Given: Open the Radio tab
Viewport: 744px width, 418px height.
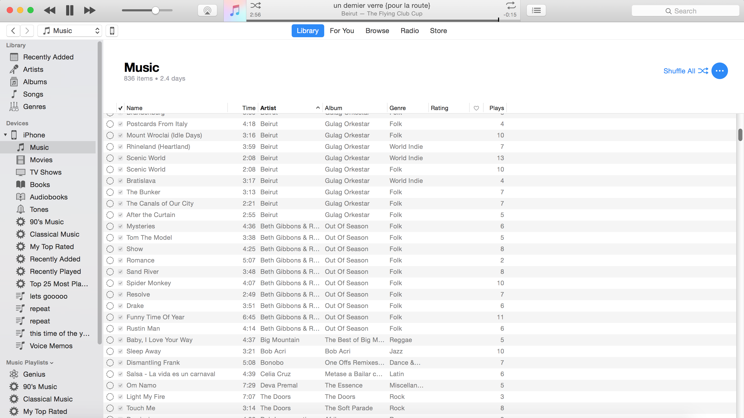Looking at the screenshot, I should (409, 31).
